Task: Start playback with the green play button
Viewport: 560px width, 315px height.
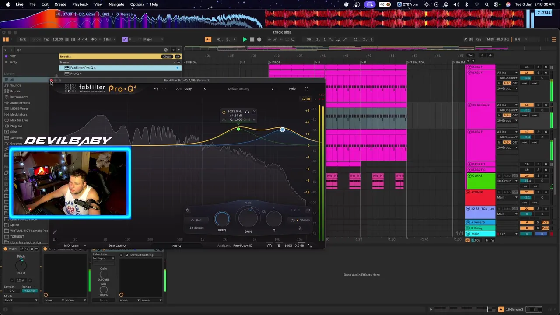Action: 245,39
